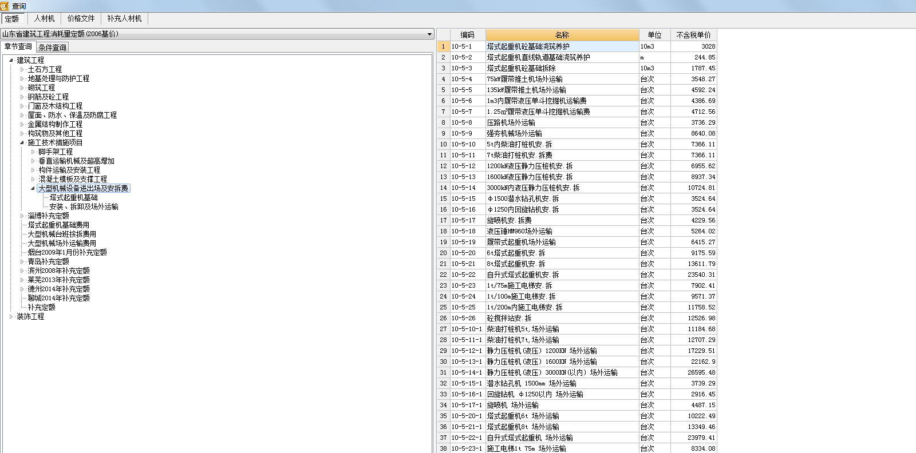Switch to the 人材机 tab
The width and height of the screenshot is (916, 453).
click(x=44, y=19)
